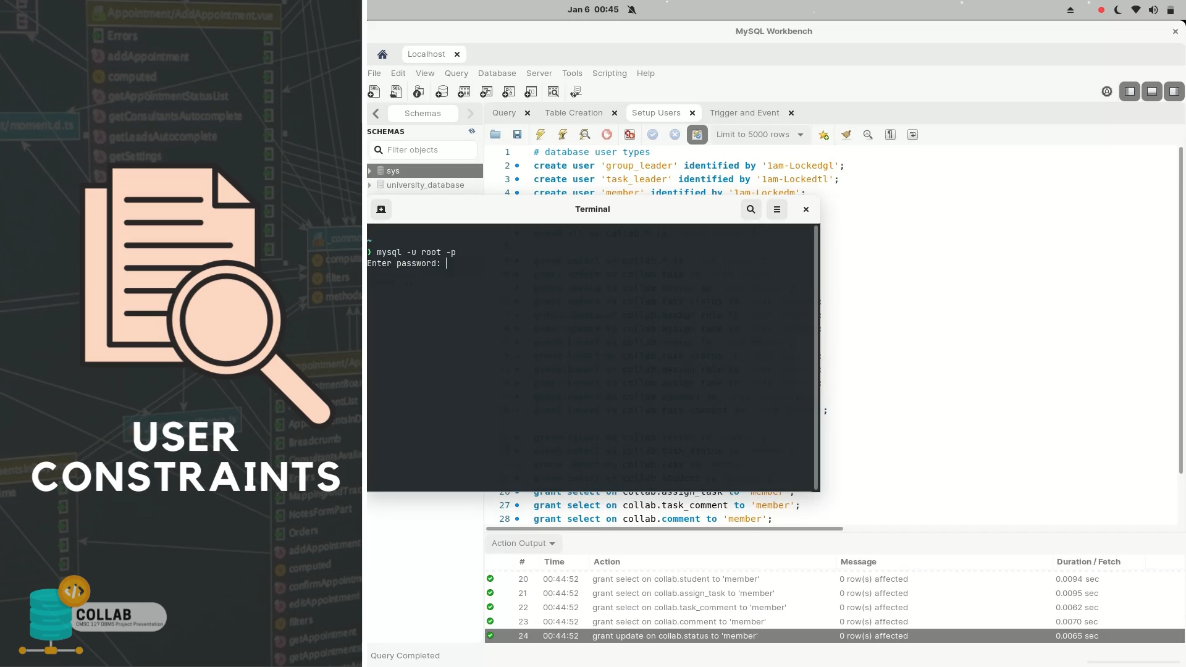The height and width of the screenshot is (667, 1186).
Task: Execute the query with lightning bolt icon
Action: tap(540, 135)
